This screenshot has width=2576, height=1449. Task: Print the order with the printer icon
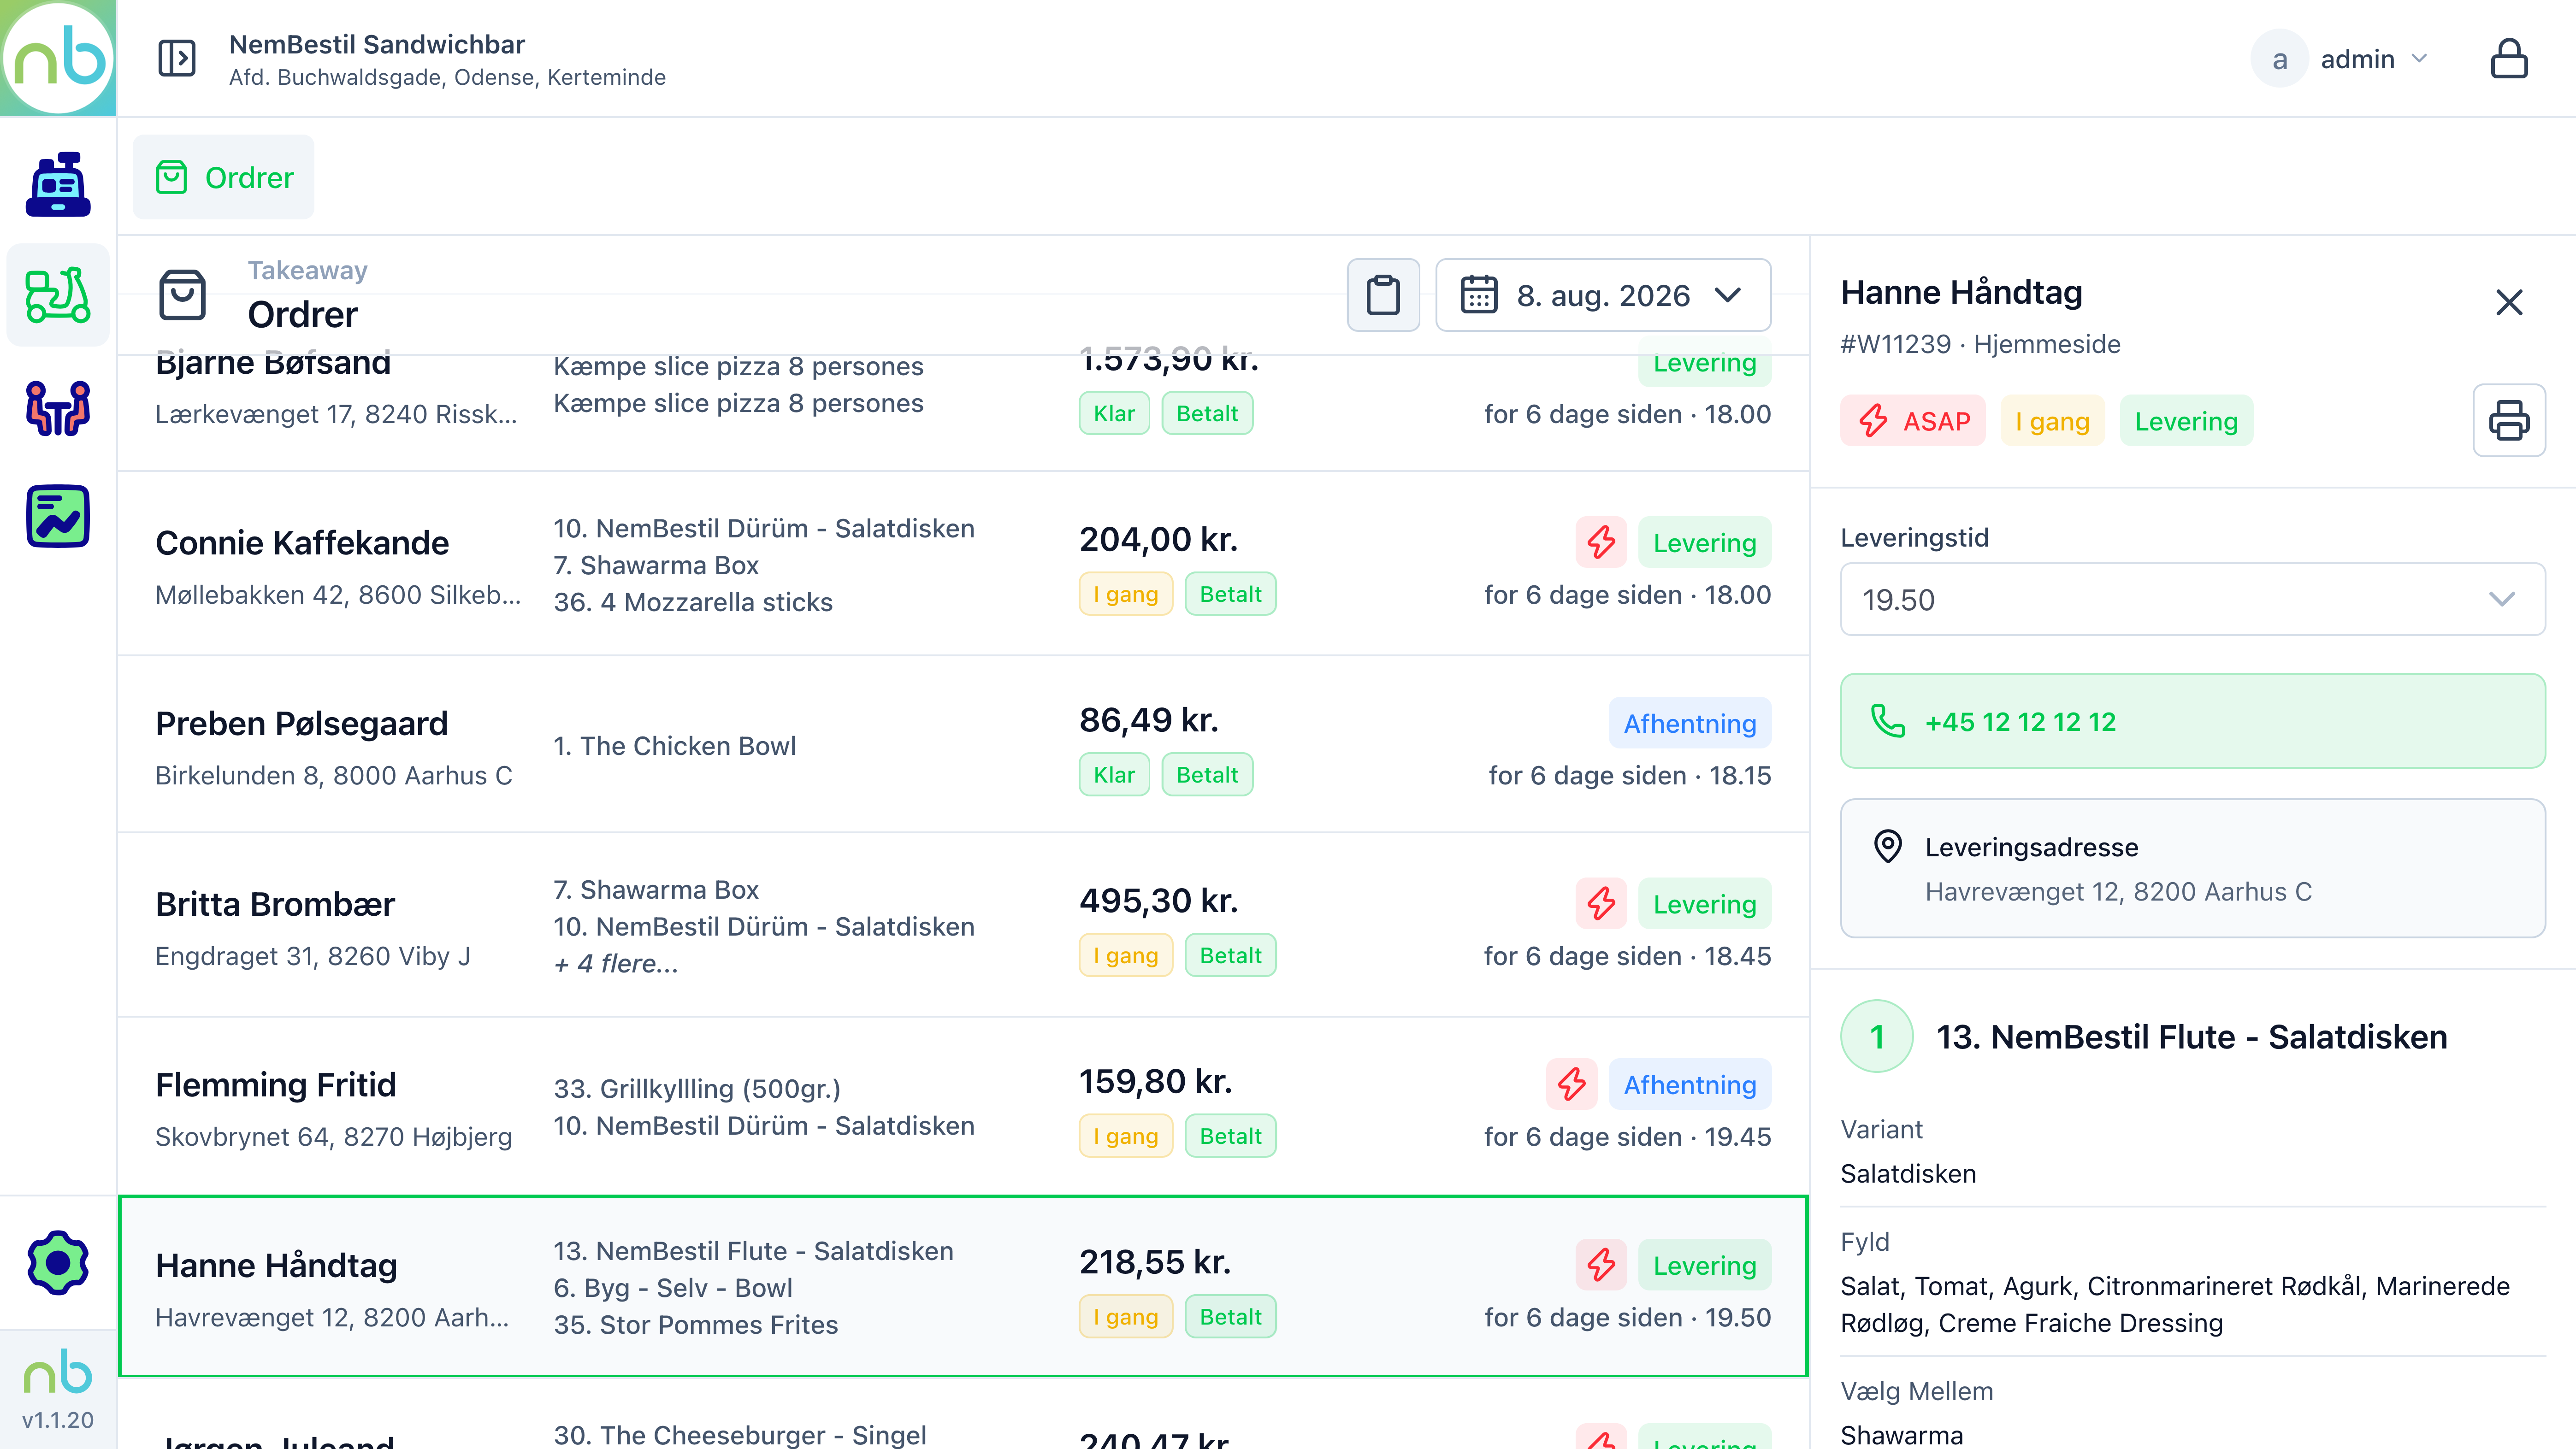point(2509,420)
